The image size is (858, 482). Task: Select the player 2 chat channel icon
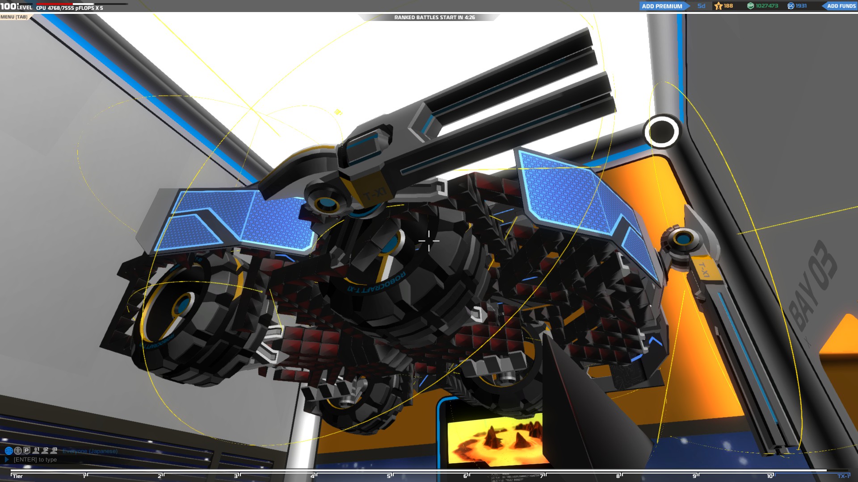pyautogui.click(x=45, y=450)
